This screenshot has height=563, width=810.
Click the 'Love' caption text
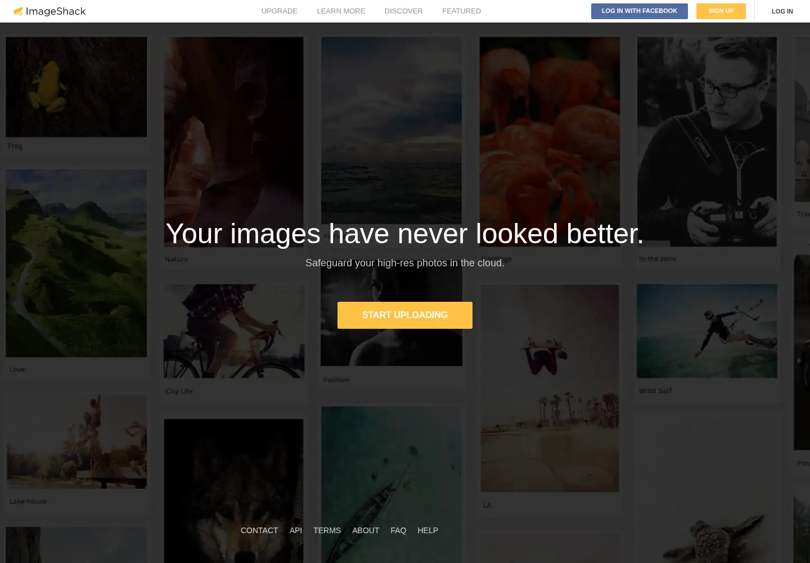(17, 369)
